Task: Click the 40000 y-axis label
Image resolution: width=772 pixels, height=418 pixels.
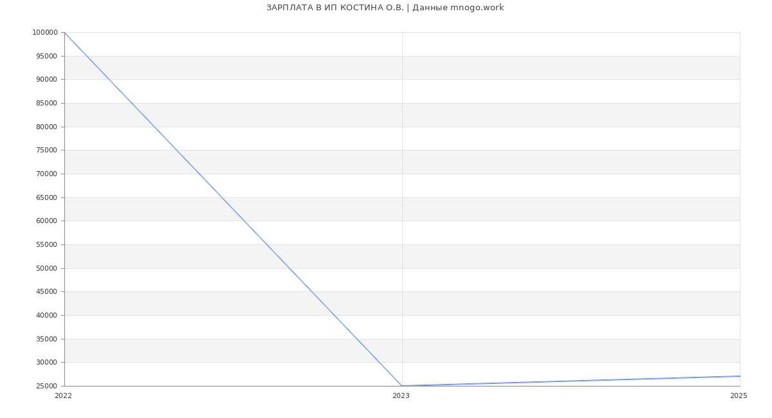Action: pos(46,316)
